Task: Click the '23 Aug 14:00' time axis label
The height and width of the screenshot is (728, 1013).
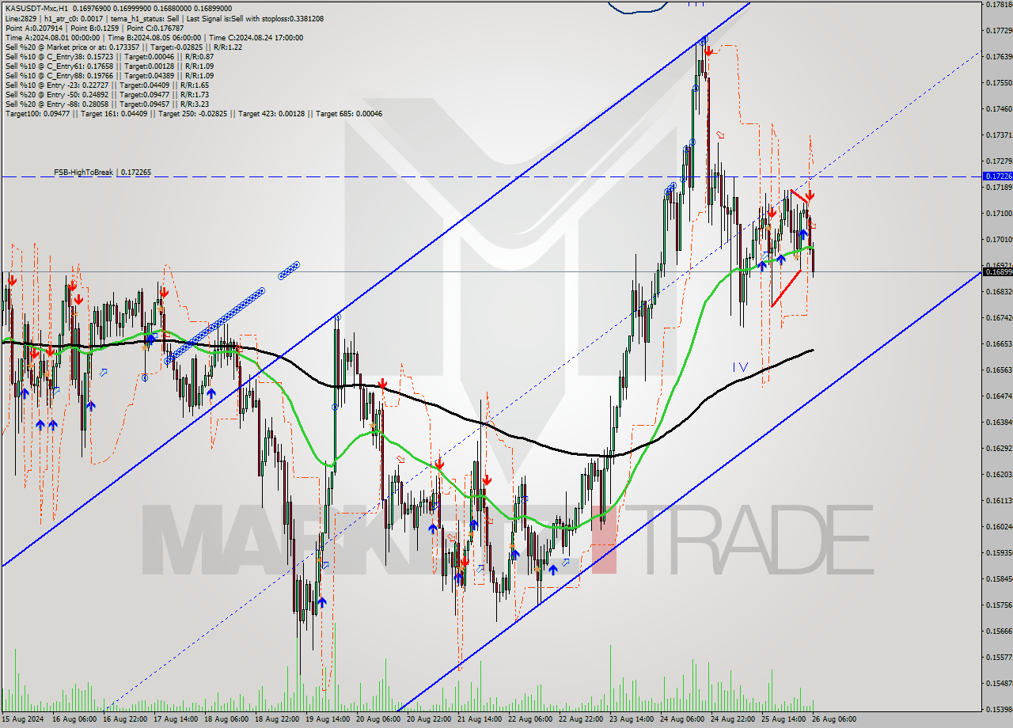Action: click(630, 719)
